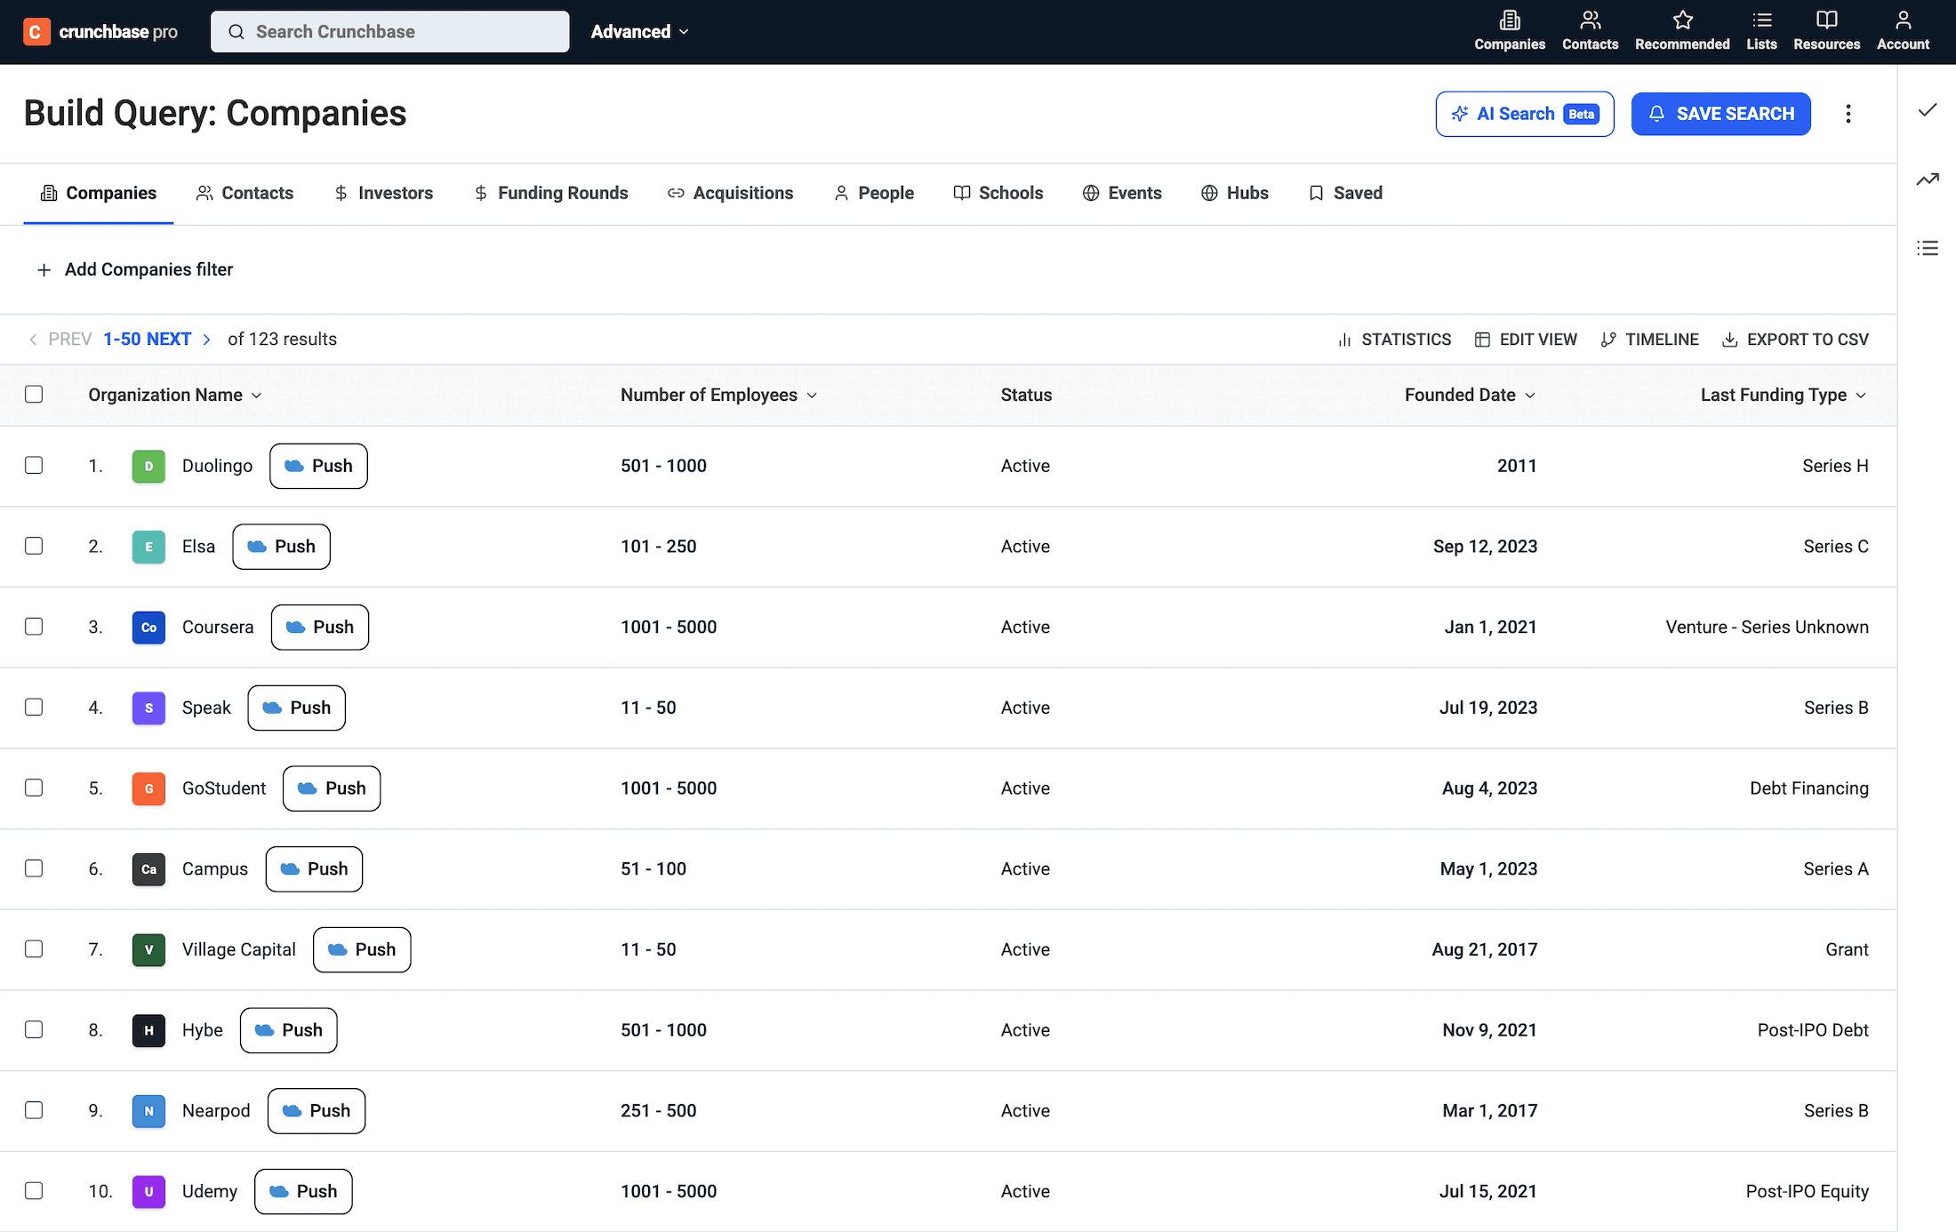
Task: Open EDIT VIEW table settings
Action: 1526,340
